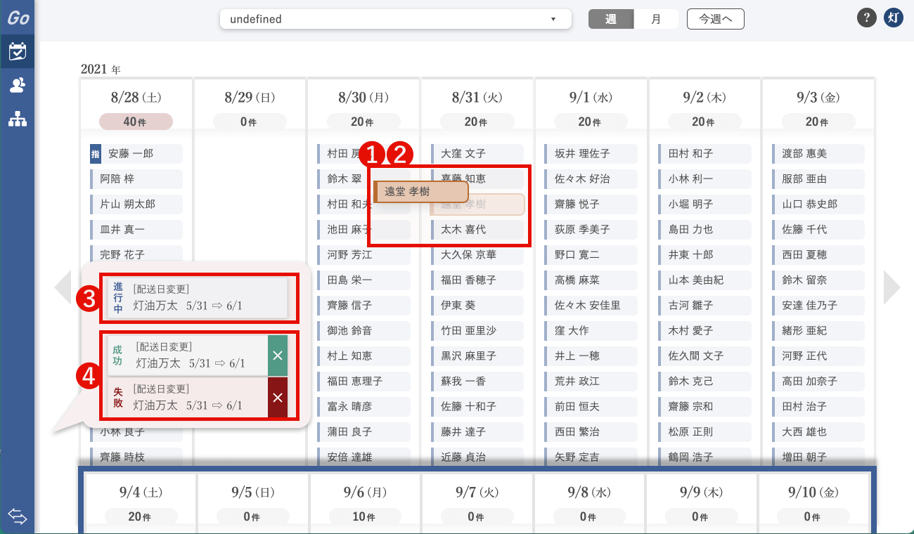Go to next week arrow
This screenshot has width=914, height=534.
tap(892, 287)
